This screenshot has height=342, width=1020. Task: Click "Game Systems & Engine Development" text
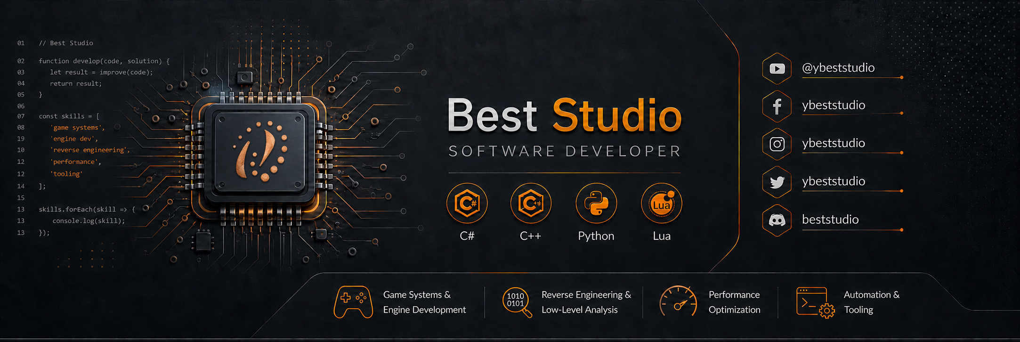(x=424, y=302)
